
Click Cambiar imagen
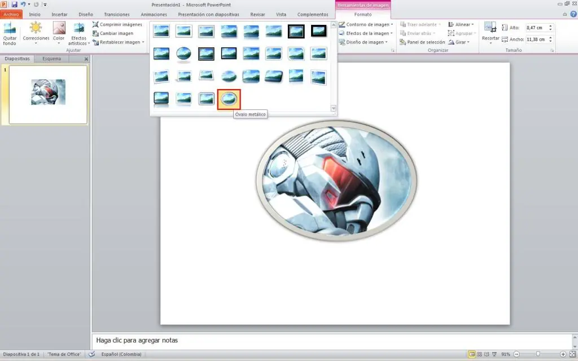point(113,33)
